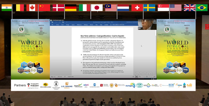This screenshot has width=209, height=106.
Task: Adjust the Word zoom slider in the status bar
Action: click(147, 77)
